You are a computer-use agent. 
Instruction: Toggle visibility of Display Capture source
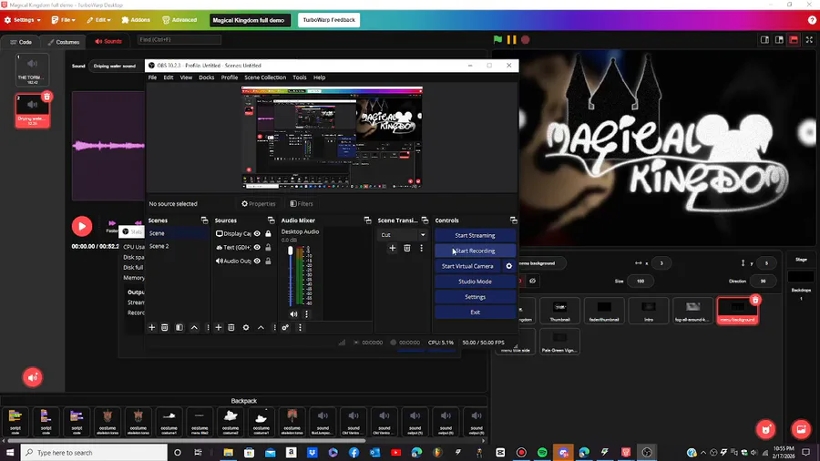pos(257,233)
